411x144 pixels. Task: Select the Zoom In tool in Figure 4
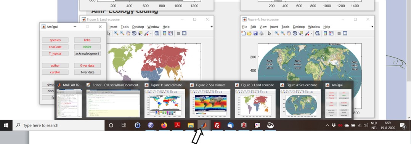click(x=276, y=34)
